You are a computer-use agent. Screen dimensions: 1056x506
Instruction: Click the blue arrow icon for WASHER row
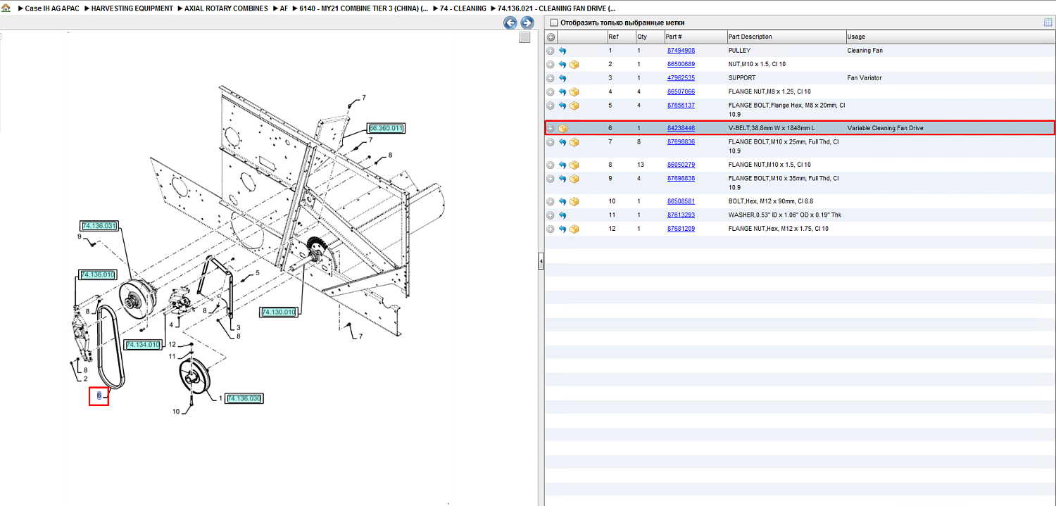[x=562, y=215]
